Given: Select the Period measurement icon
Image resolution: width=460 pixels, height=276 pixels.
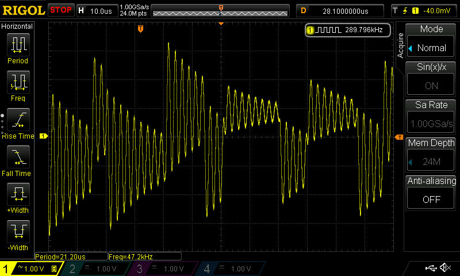Looking at the screenshot, I should click(x=18, y=44).
